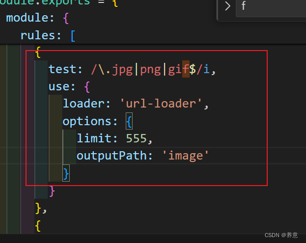Viewport: 306px width, 243px height.
Task: Click the 'png' part of the regex
Action: coord(150,70)
